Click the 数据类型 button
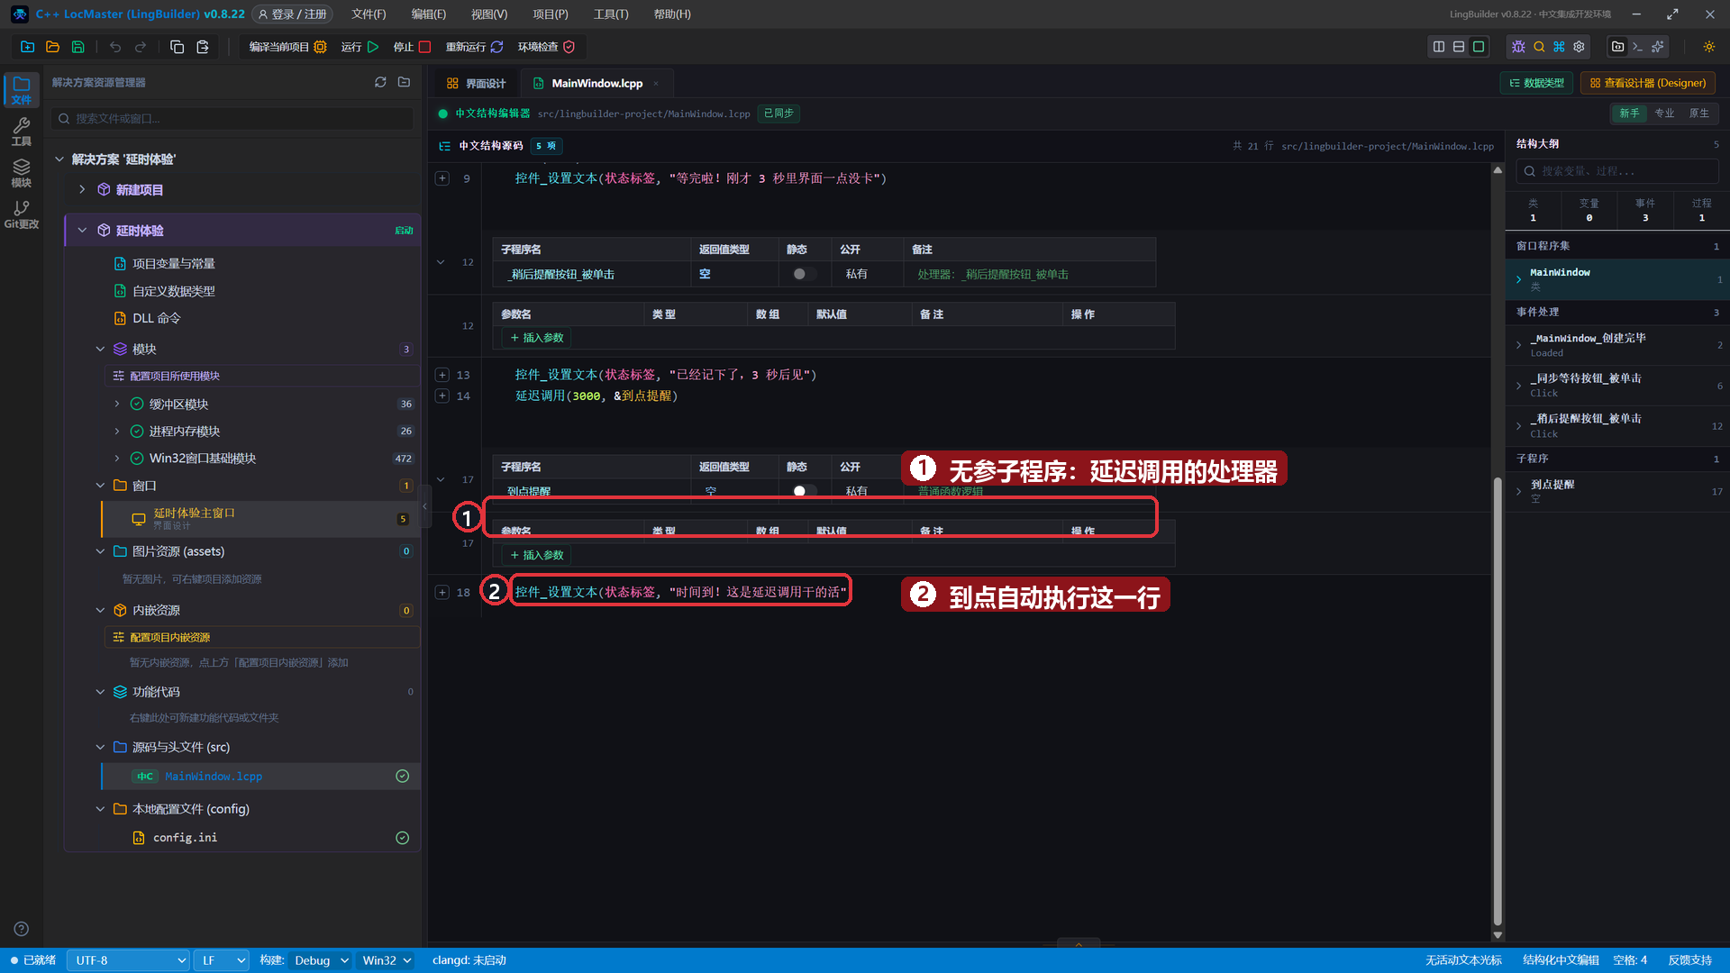The height and width of the screenshot is (973, 1730). pos(1537,83)
